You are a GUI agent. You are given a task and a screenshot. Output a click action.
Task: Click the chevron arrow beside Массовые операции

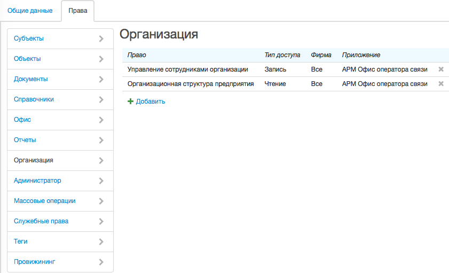(x=101, y=201)
